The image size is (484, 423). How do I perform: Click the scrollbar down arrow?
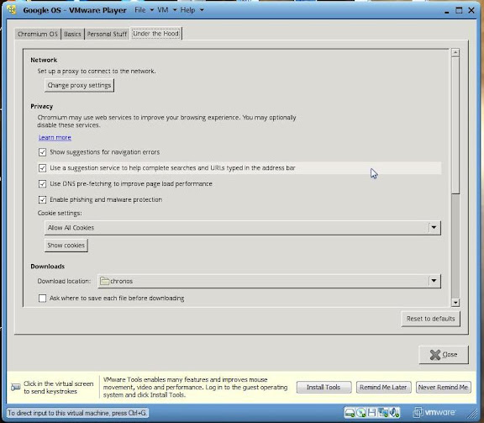coord(455,303)
